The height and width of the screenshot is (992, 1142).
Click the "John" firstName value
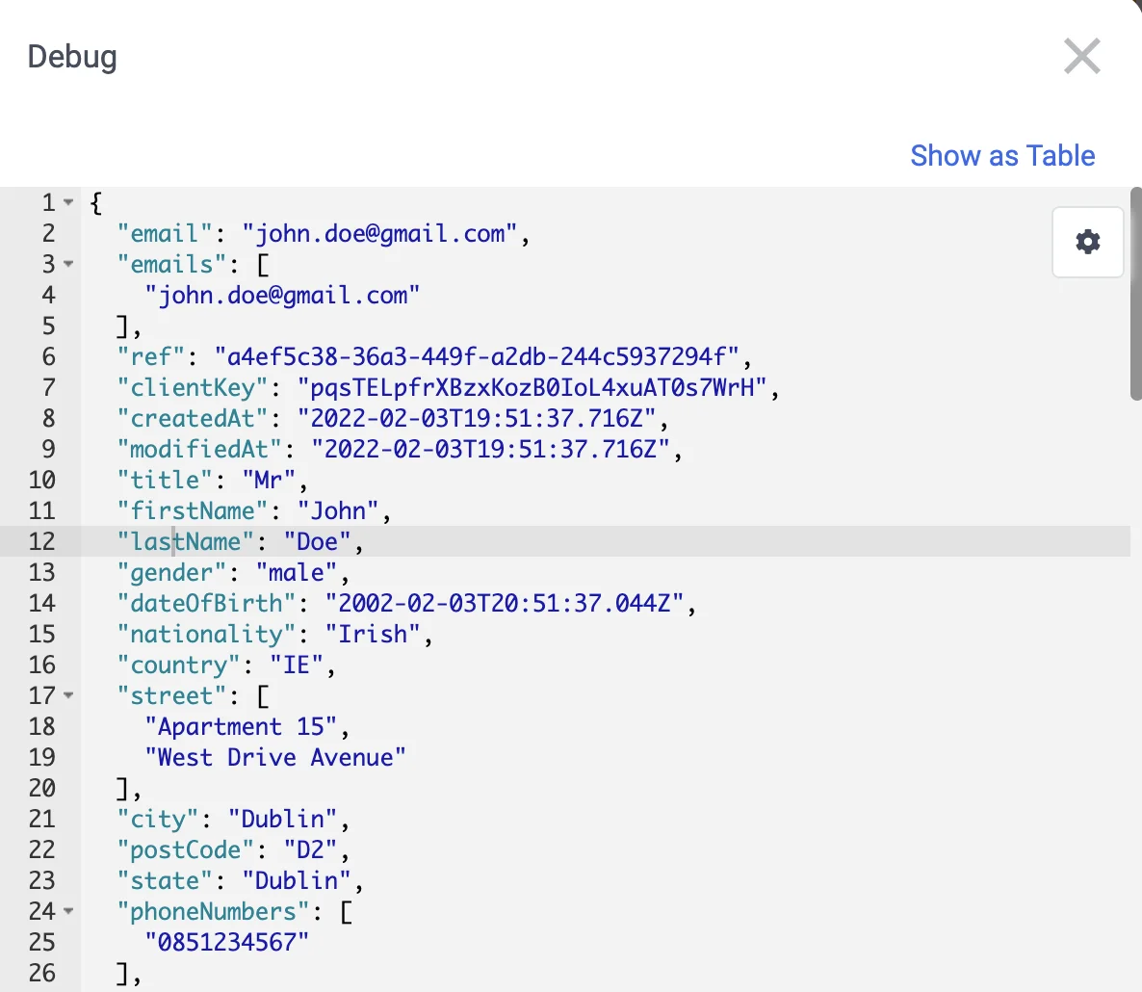pos(338,511)
